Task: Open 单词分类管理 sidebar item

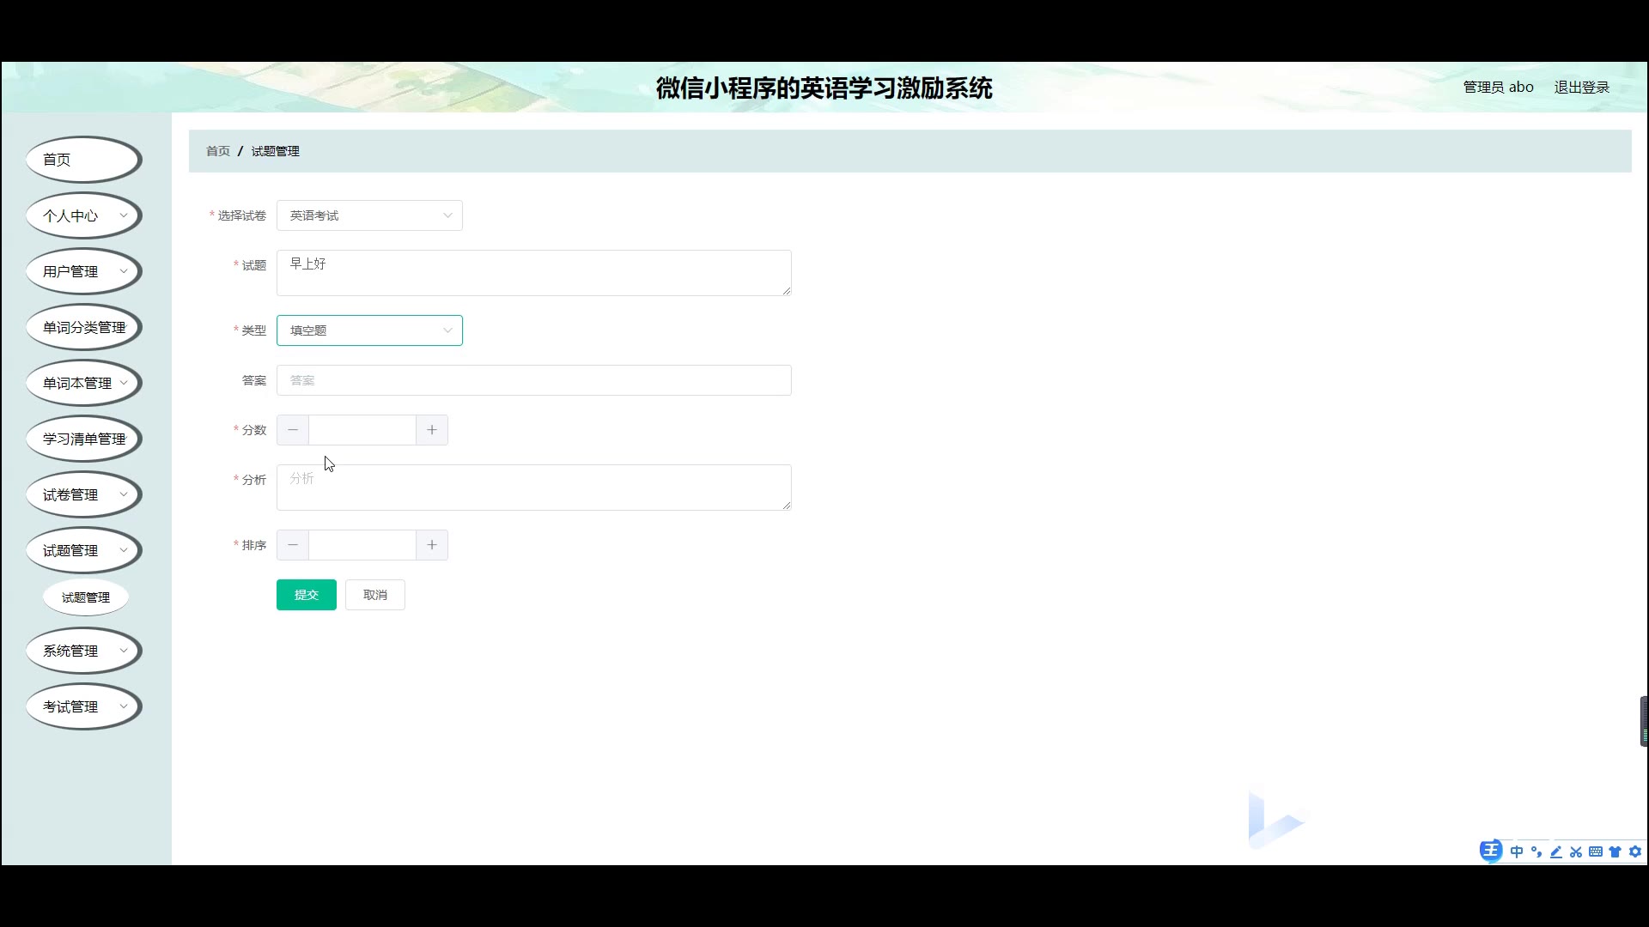Action: tap(83, 327)
